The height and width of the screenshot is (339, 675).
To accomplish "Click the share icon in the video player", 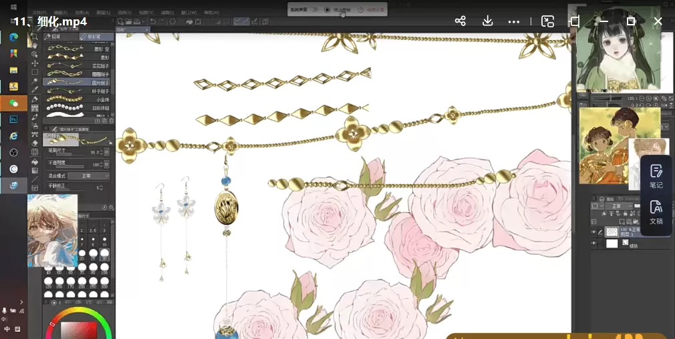I will [460, 21].
